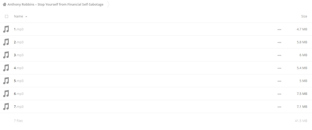
Task: Open the three-dot menu for 4.mp3
Action: (279, 68)
